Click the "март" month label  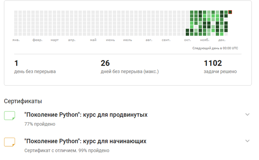55,40
